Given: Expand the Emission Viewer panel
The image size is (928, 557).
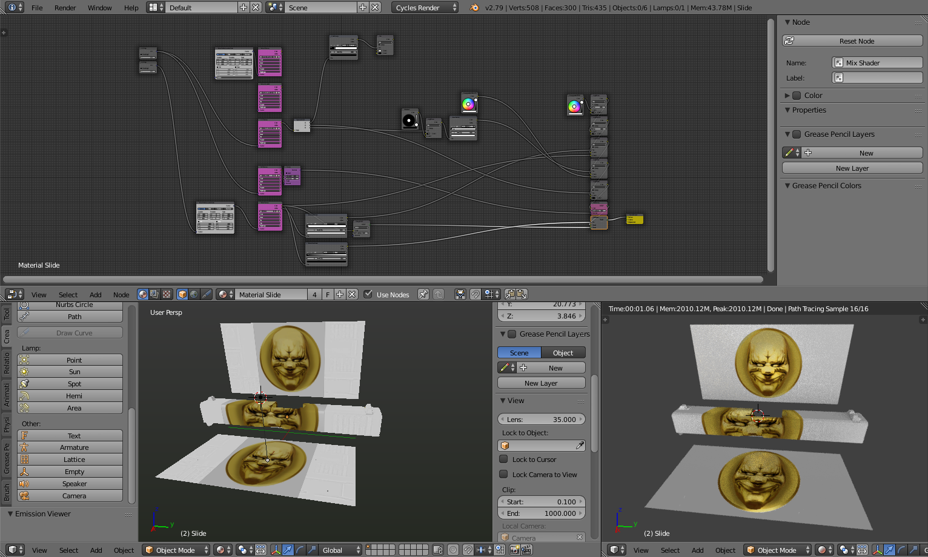Looking at the screenshot, I should pos(10,513).
